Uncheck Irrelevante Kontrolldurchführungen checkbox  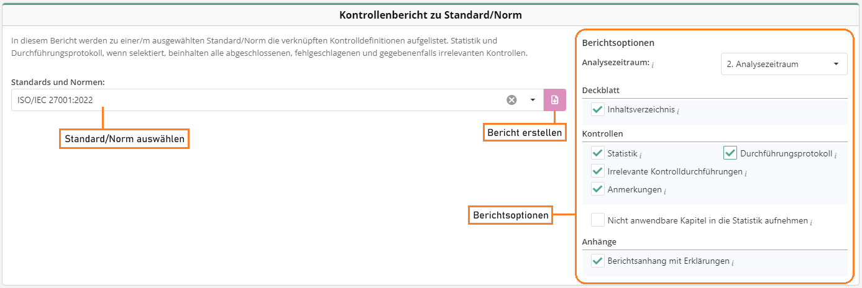coord(598,171)
